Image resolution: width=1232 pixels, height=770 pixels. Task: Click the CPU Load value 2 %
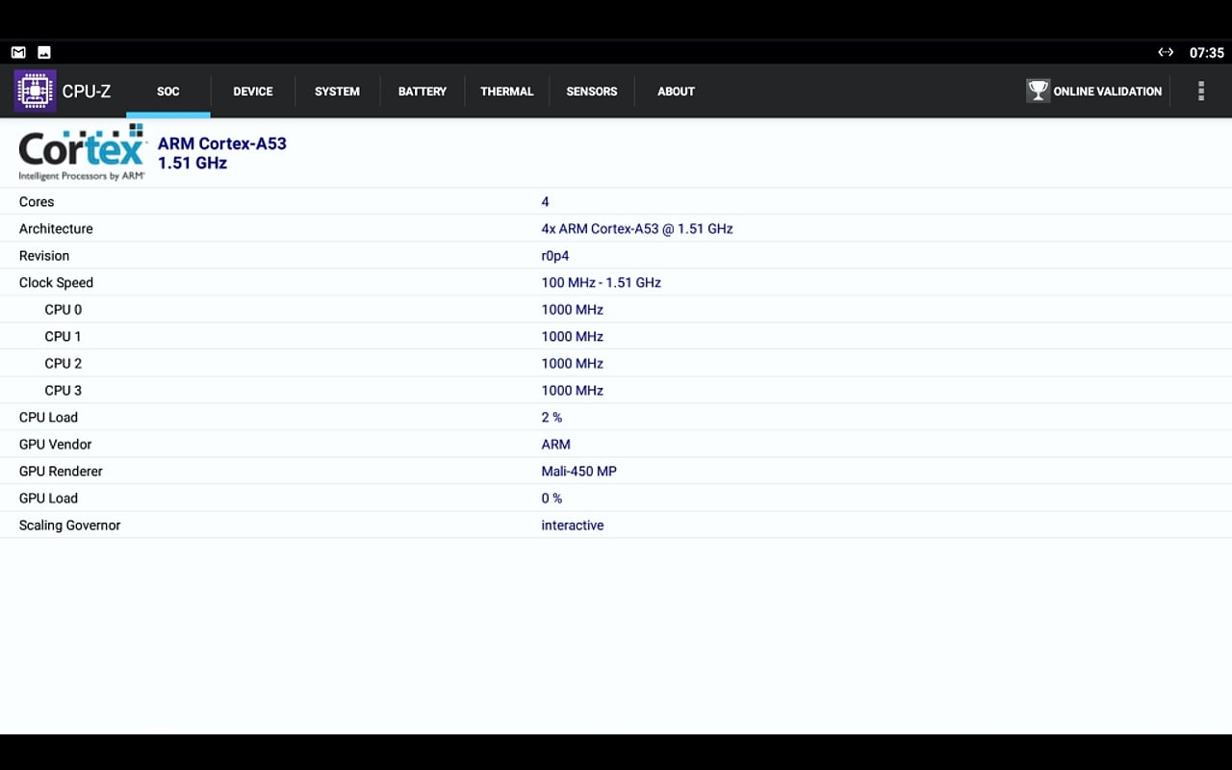[x=552, y=418]
